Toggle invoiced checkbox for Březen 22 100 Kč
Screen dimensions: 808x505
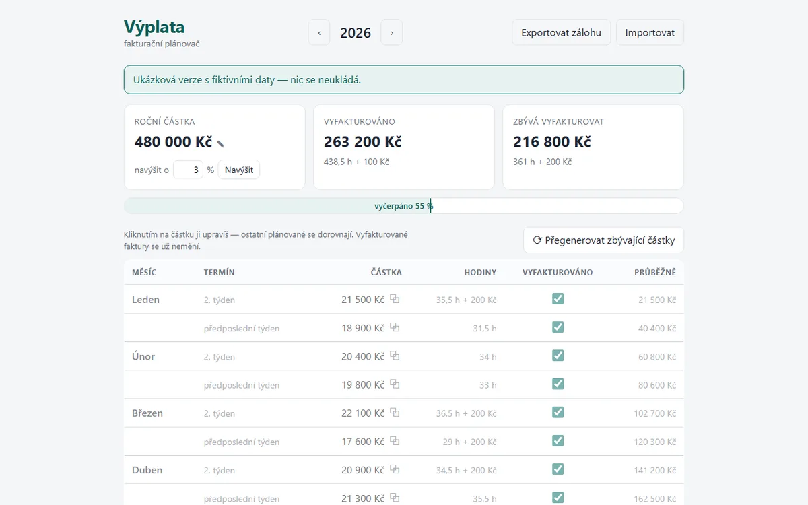558,412
